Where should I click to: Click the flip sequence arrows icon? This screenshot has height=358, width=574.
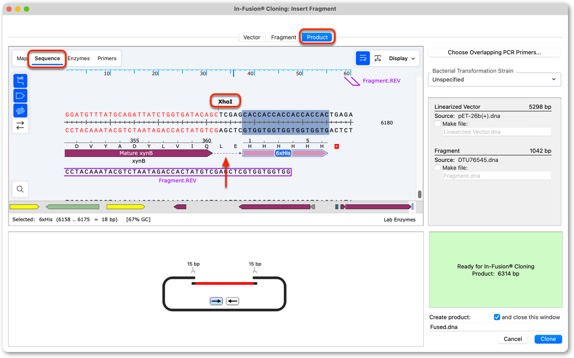pyautogui.click(x=20, y=126)
